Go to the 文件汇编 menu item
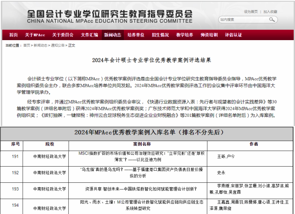 point(89,35)
